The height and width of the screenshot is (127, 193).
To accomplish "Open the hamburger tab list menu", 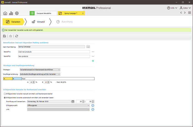I will (x=190, y=13).
